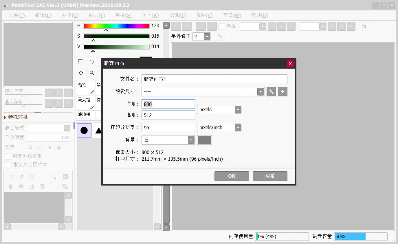Click the 打印分辨率 input field
This screenshot has width=398, height=244.
168,128
